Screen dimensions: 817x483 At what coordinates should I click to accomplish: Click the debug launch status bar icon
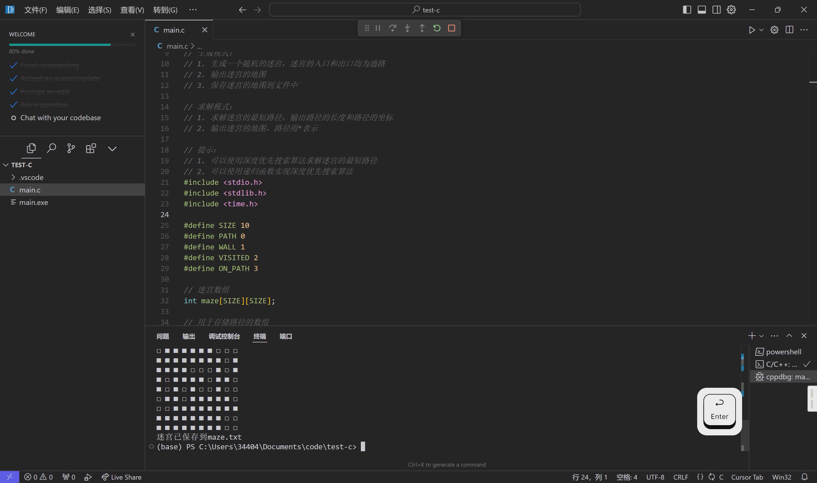click(88, 477)
